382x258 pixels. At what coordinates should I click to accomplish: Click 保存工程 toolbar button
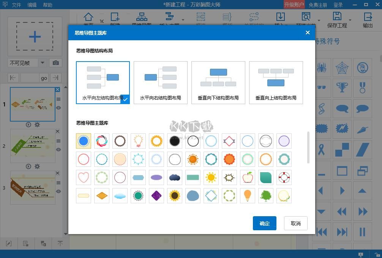(337, 19)
